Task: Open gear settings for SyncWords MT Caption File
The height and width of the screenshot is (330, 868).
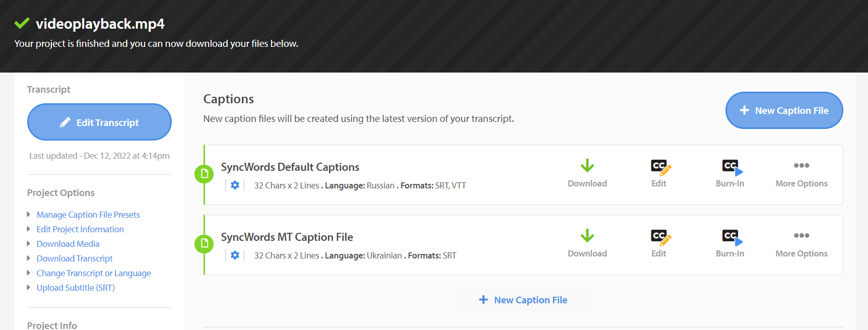Action: pos(235,255)
